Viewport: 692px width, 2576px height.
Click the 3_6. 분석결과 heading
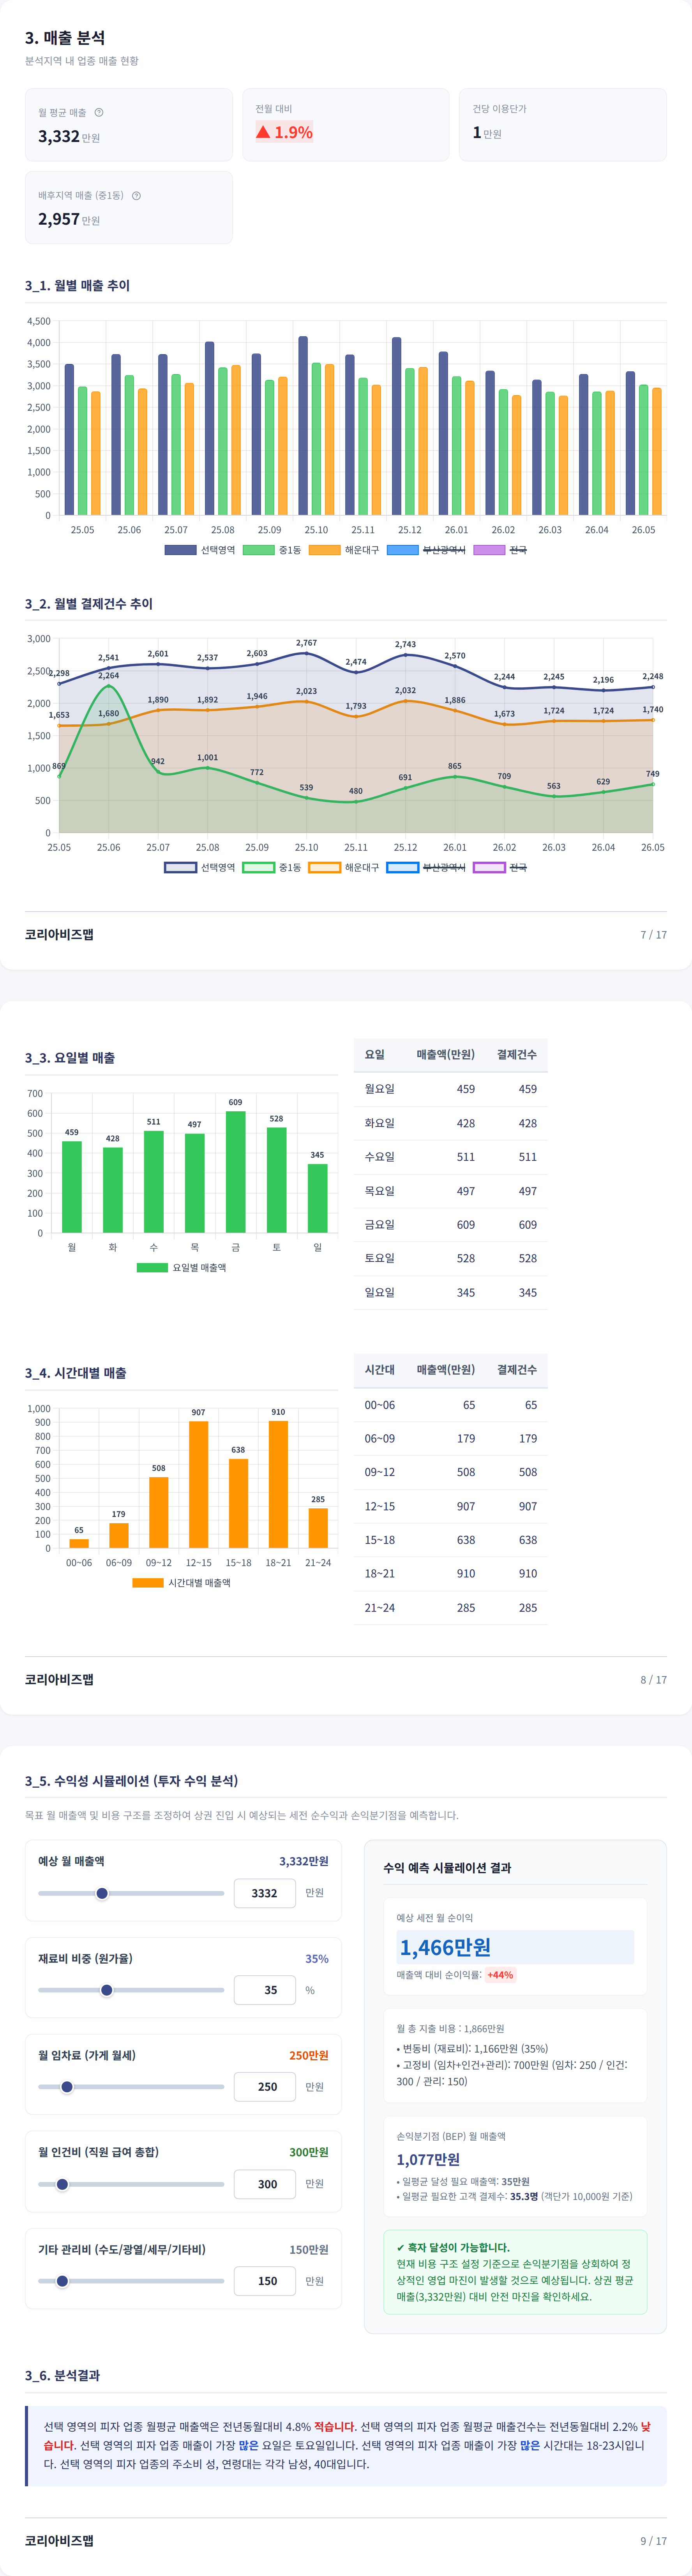coord(62,2375)
